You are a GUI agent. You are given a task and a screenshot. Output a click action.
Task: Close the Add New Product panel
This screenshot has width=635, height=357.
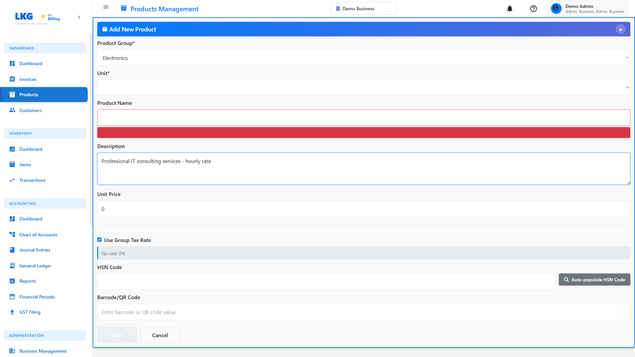(x=620, y=29)
